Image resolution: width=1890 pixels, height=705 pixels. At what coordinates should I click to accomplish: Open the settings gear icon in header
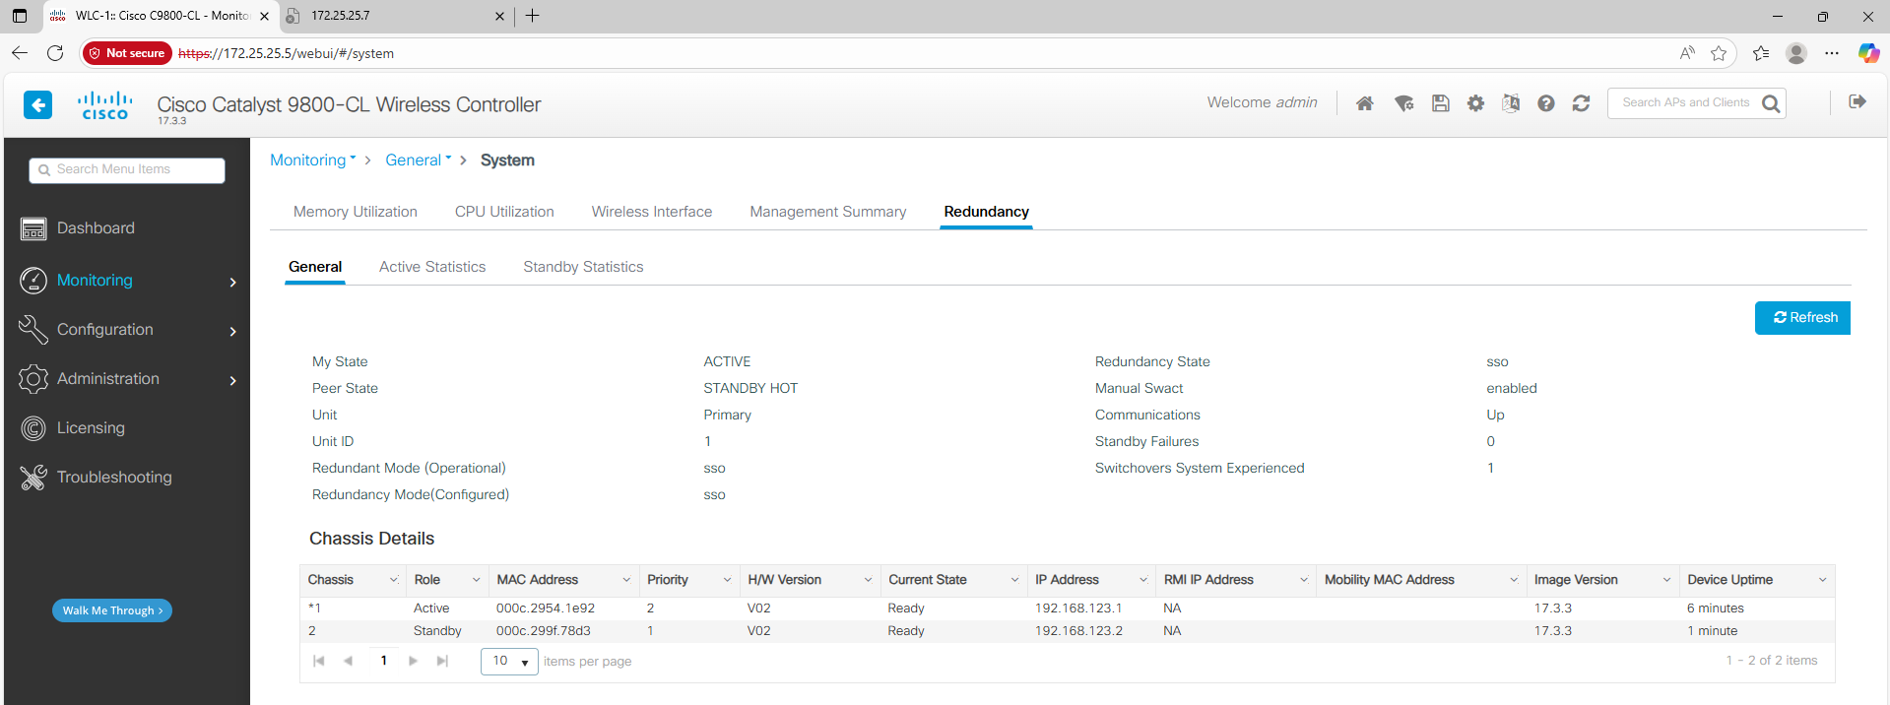[1475, 103]
